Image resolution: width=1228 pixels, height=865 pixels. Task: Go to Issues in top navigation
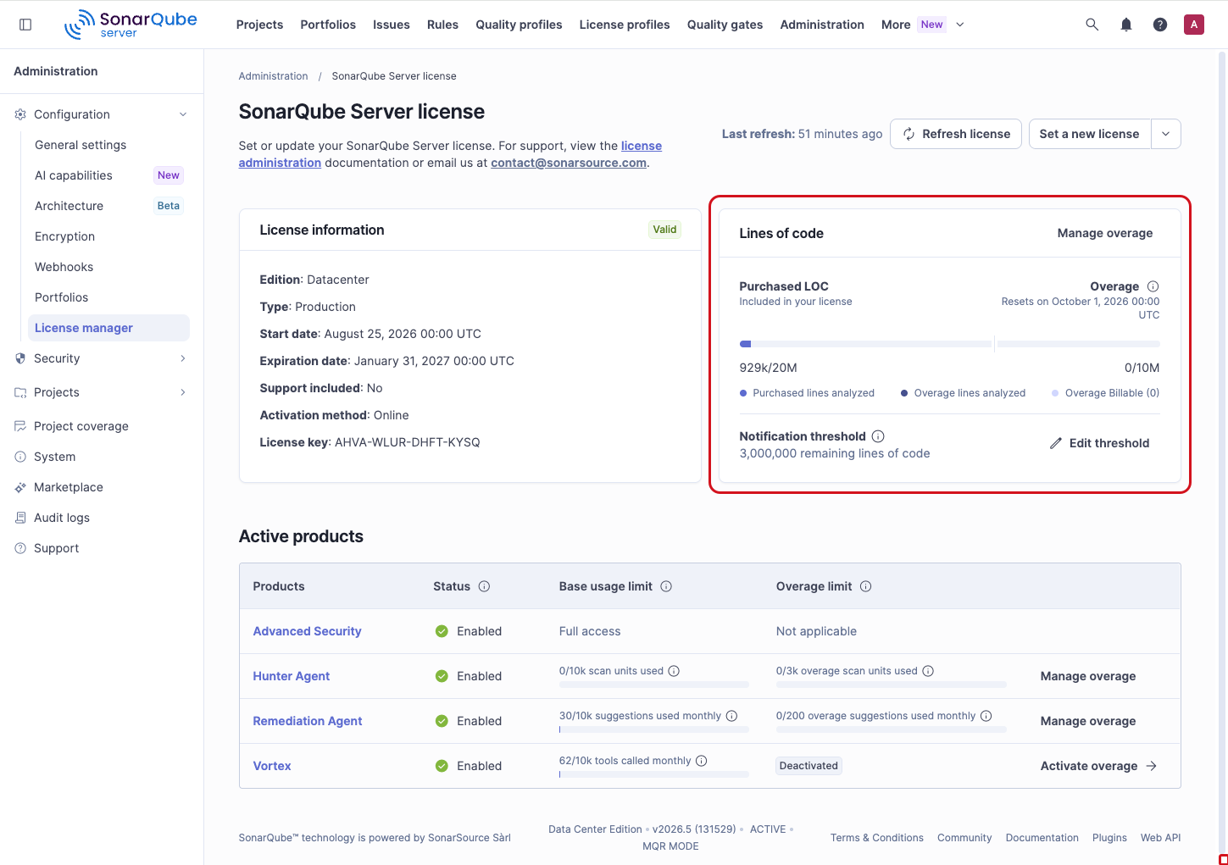coord(392,25)
